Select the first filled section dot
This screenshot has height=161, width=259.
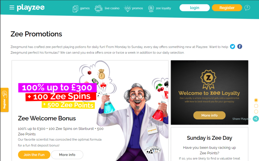[x=256, y=100]
